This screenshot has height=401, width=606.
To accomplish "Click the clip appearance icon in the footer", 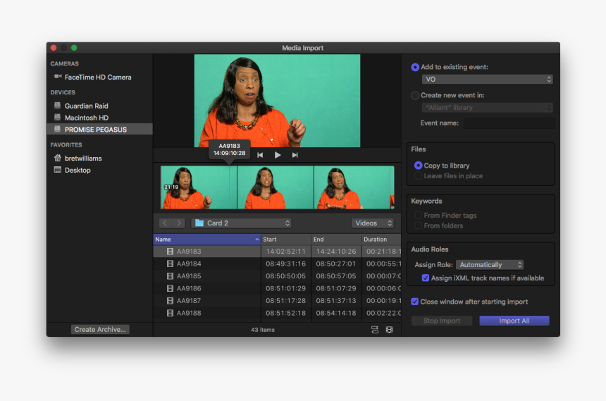I will (x=375, y=330).
